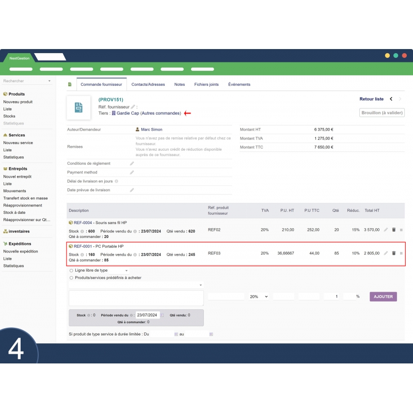413x413 pixels.
Task: Open calendar picker next to 23/07/2024 field
Action: point(162,315)
